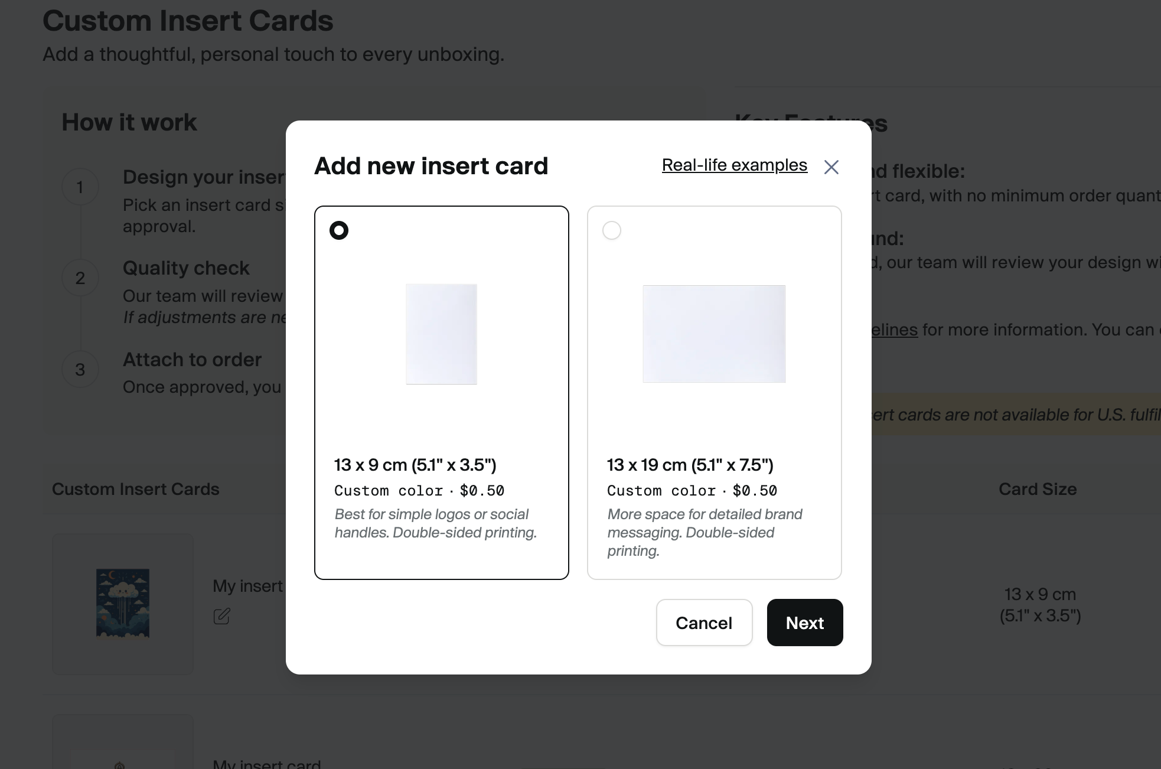Click the 13 x 9 cm option title

(x=415, y=465)
